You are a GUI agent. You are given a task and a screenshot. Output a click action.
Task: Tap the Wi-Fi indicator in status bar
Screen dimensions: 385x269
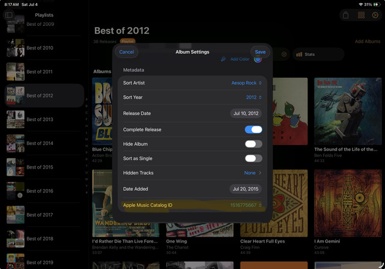pyautogui.click(x=361, y=4)
